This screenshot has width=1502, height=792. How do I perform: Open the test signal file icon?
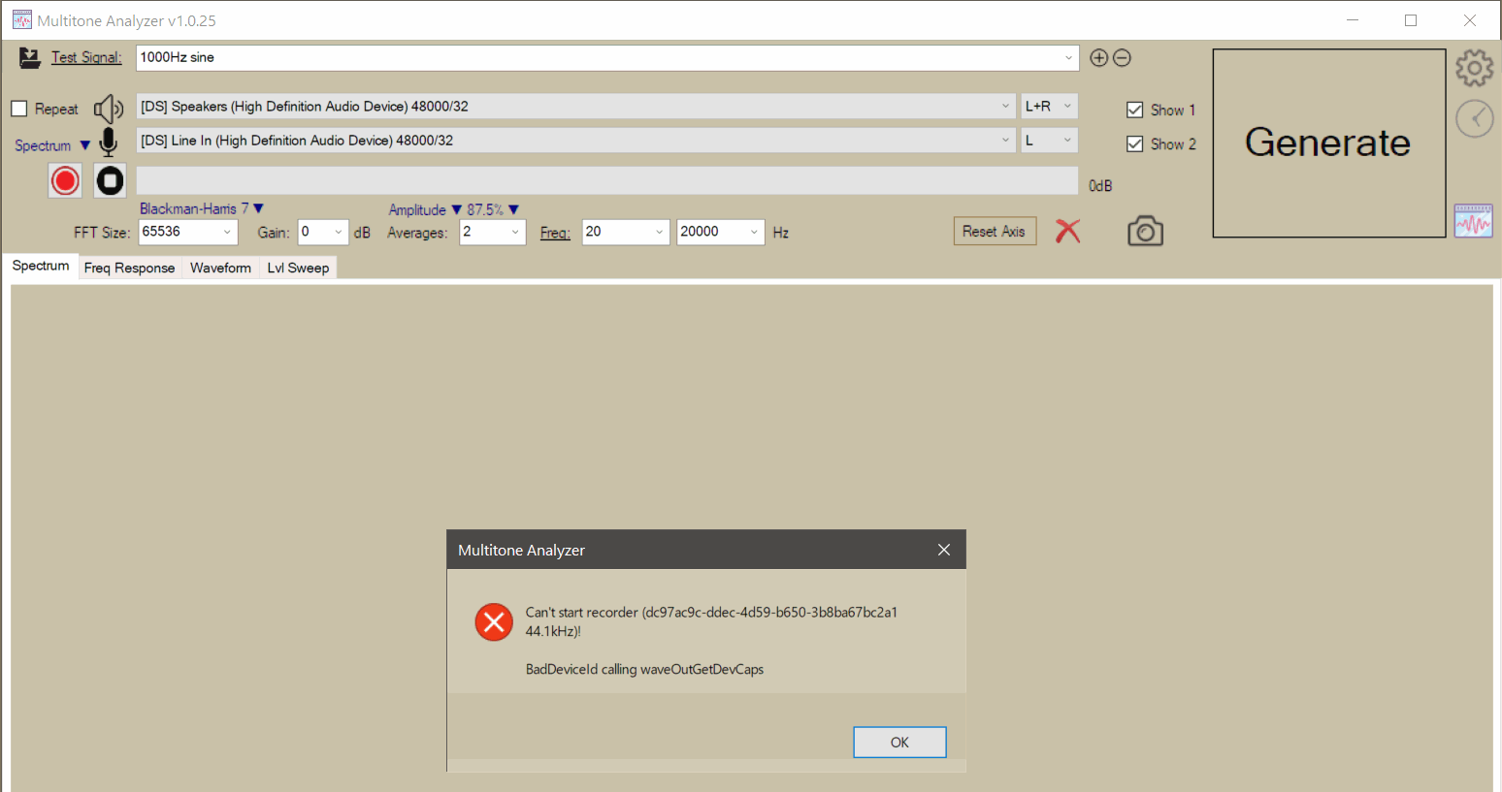(x=30, y=58)
